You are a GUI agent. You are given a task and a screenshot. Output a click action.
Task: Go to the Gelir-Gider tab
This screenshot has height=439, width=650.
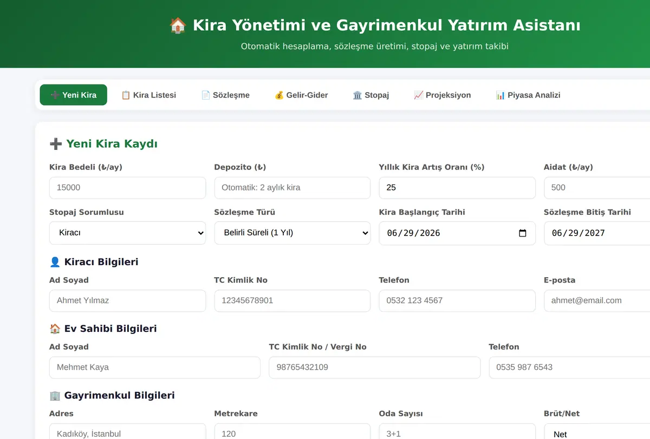point(301,95)
